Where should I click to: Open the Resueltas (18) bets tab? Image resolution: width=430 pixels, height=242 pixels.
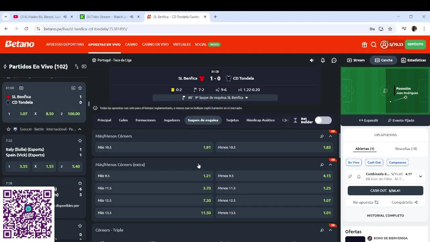(x=406, y=149)
